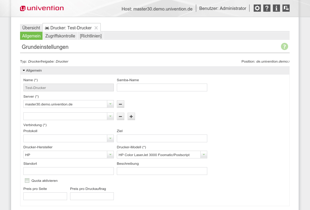The image size is (310, 210).
Task: Focus the Preis pro Seite field
Action: pos(45,196)
